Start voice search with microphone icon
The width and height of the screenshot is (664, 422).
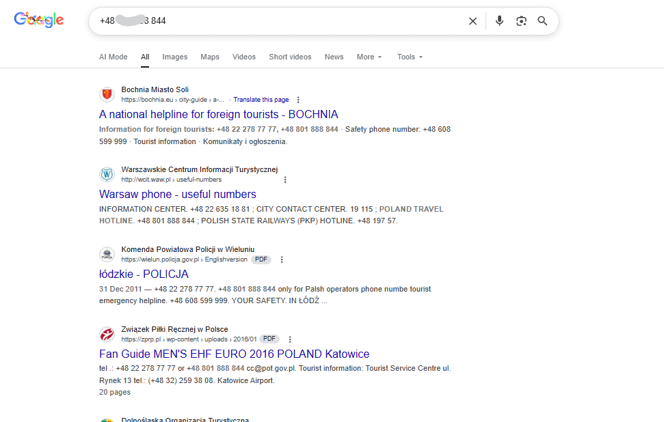coord(499,21)
